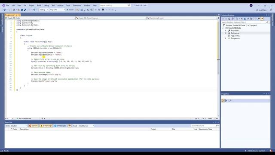Click Sync with Active Document icon
Screen dimensions: 275x155
(x=241, y=19)
